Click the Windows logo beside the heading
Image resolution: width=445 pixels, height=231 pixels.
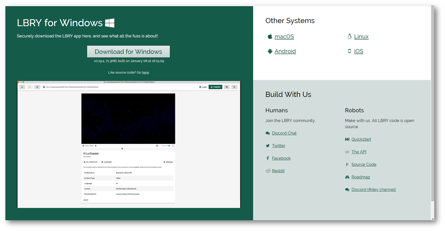pos(110,23)
